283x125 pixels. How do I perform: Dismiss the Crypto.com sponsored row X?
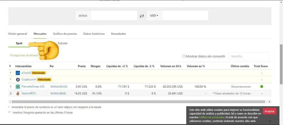click(x=261, y=80)
